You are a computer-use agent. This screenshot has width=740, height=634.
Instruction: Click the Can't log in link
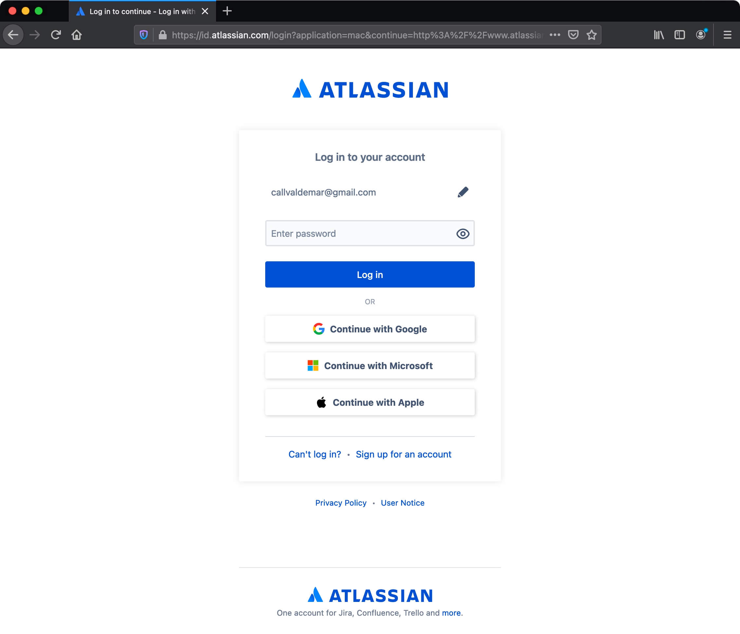point(314,454)
